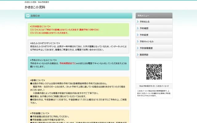197x123 pixels.
Task: Click the arrow icon next to 予約確認
Action: 137,28
